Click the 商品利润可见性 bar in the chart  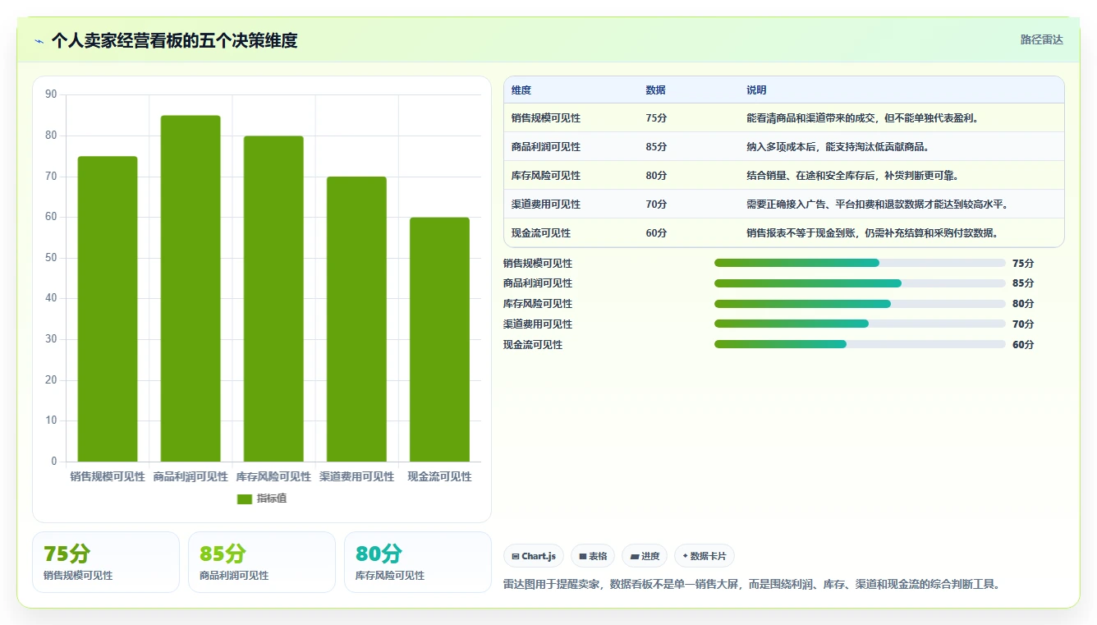pos(190,288)
